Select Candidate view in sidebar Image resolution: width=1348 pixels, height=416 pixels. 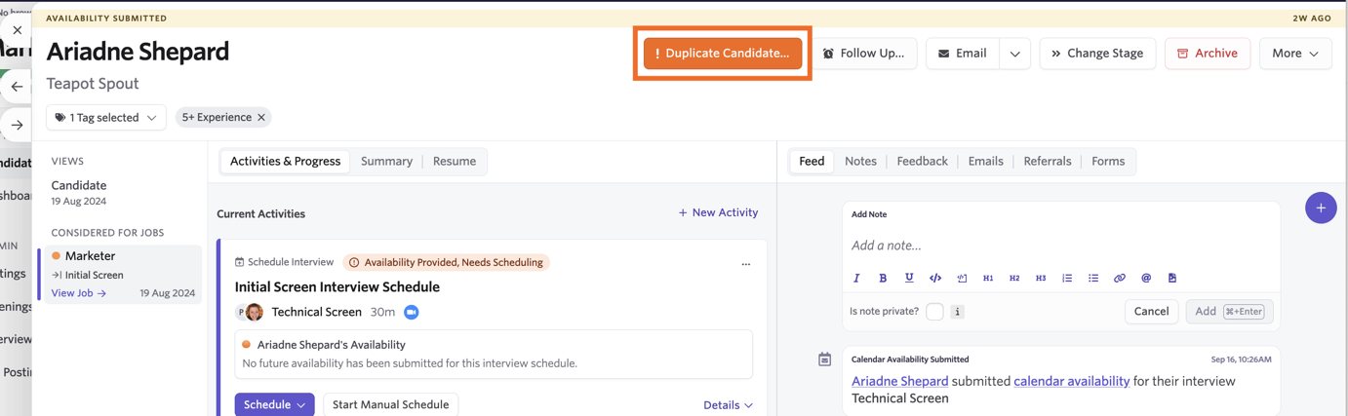tap(79, 192)
